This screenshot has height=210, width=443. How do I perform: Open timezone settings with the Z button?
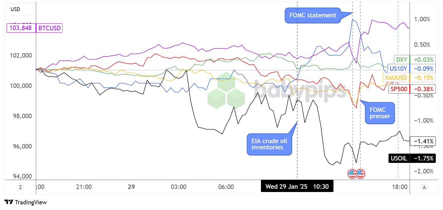click(20, 187)
